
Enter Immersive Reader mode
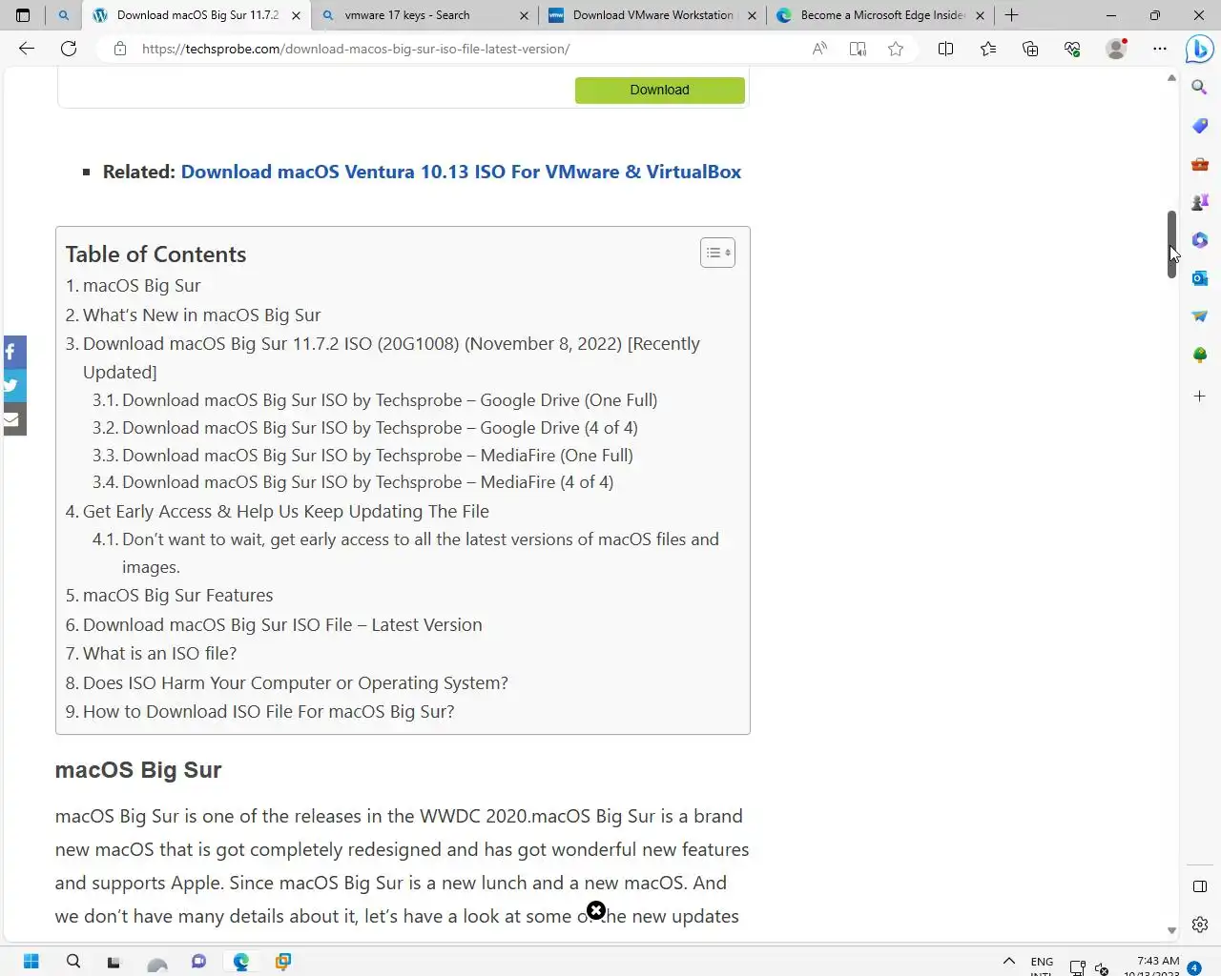[858, 49]
